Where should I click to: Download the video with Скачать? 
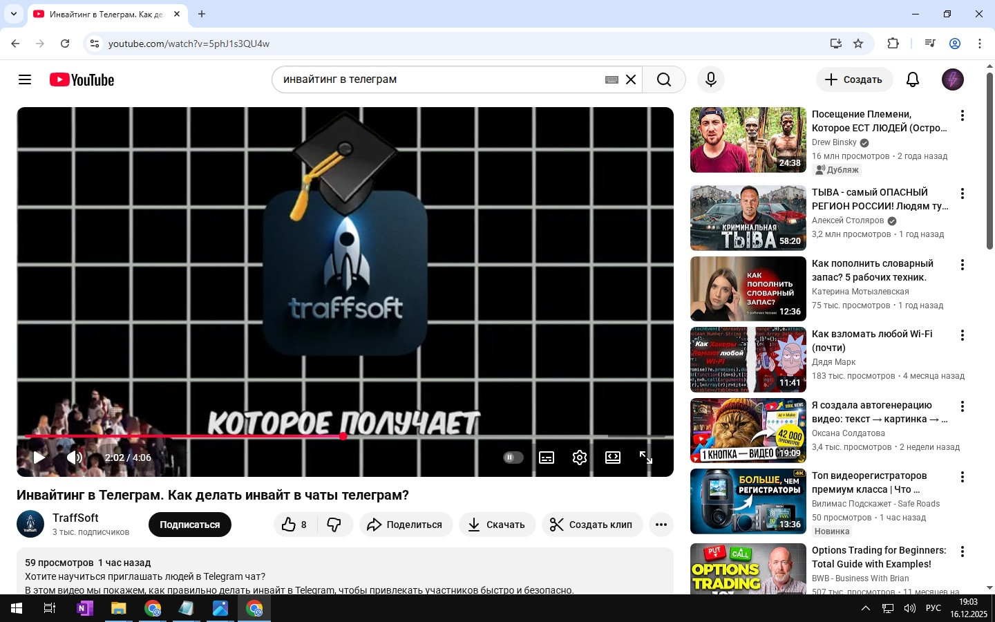tap(497, 525)
